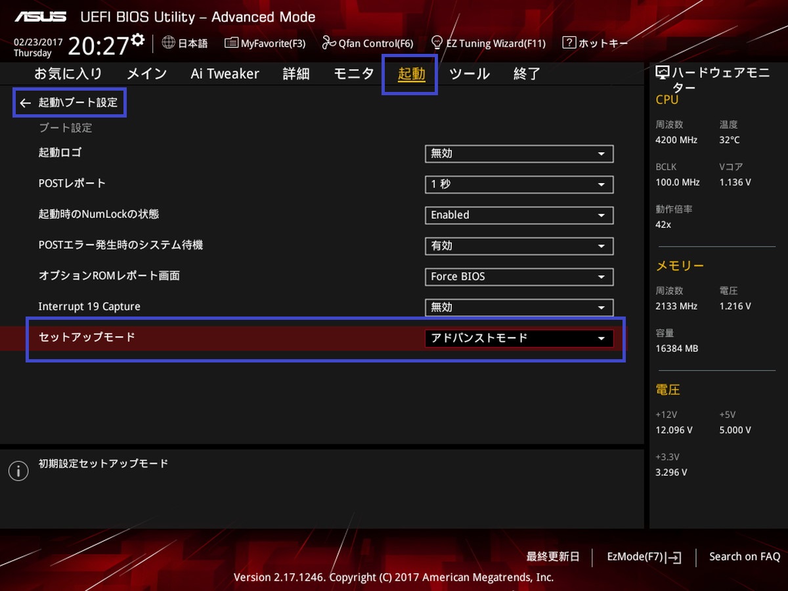Click the 初期設定セットアップモード help text
This screenshot has height=591, width=788.
[103, 464]
